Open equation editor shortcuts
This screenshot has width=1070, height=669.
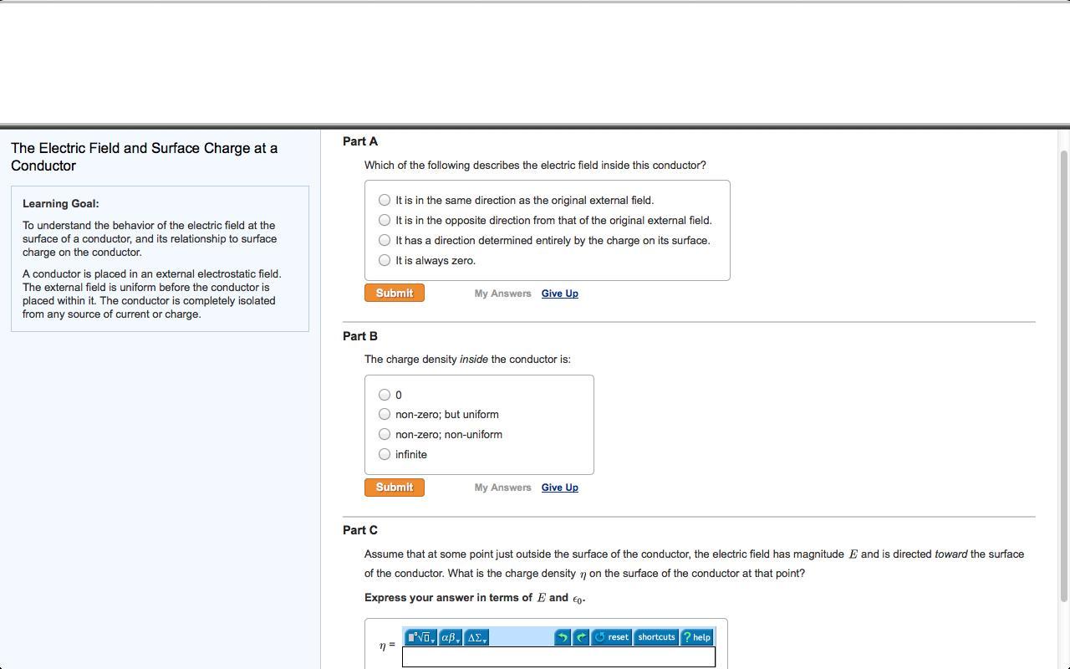pyautogui.click(x=656, y=637)
